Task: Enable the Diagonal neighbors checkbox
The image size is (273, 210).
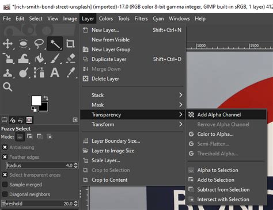Action: point(5,194)
